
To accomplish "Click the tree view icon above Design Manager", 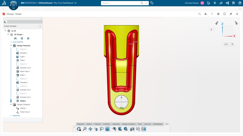I will (5, 22).
